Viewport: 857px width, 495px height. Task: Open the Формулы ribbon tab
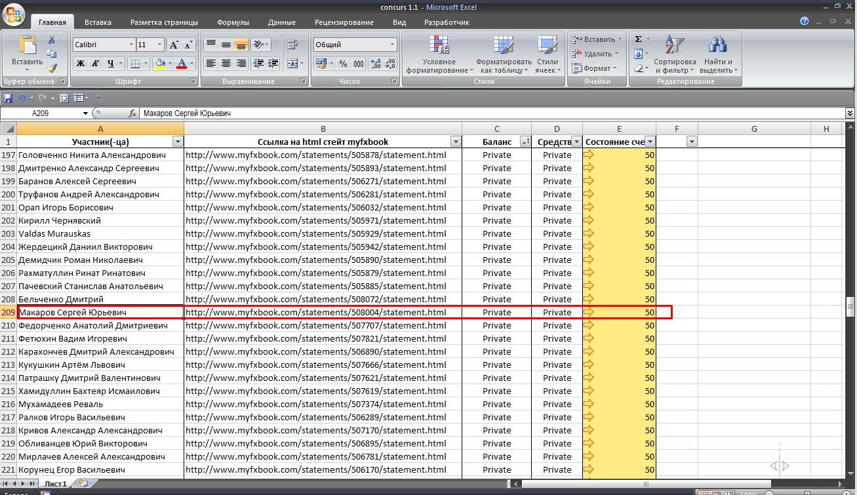233,22
